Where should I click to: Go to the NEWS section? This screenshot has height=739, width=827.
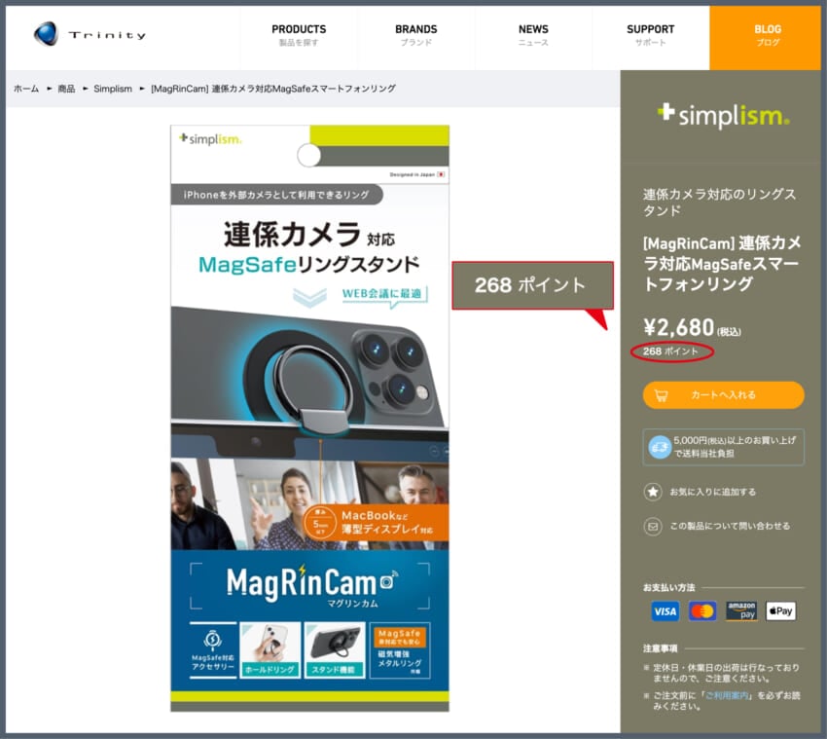(x=533, y=35)
